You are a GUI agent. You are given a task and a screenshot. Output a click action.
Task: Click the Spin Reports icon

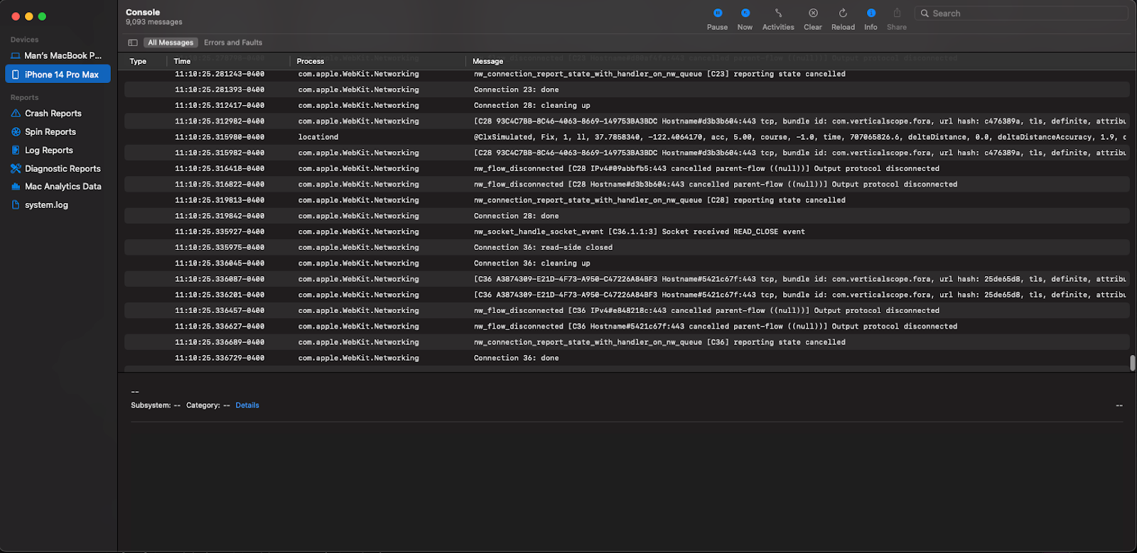click(16, 132)
